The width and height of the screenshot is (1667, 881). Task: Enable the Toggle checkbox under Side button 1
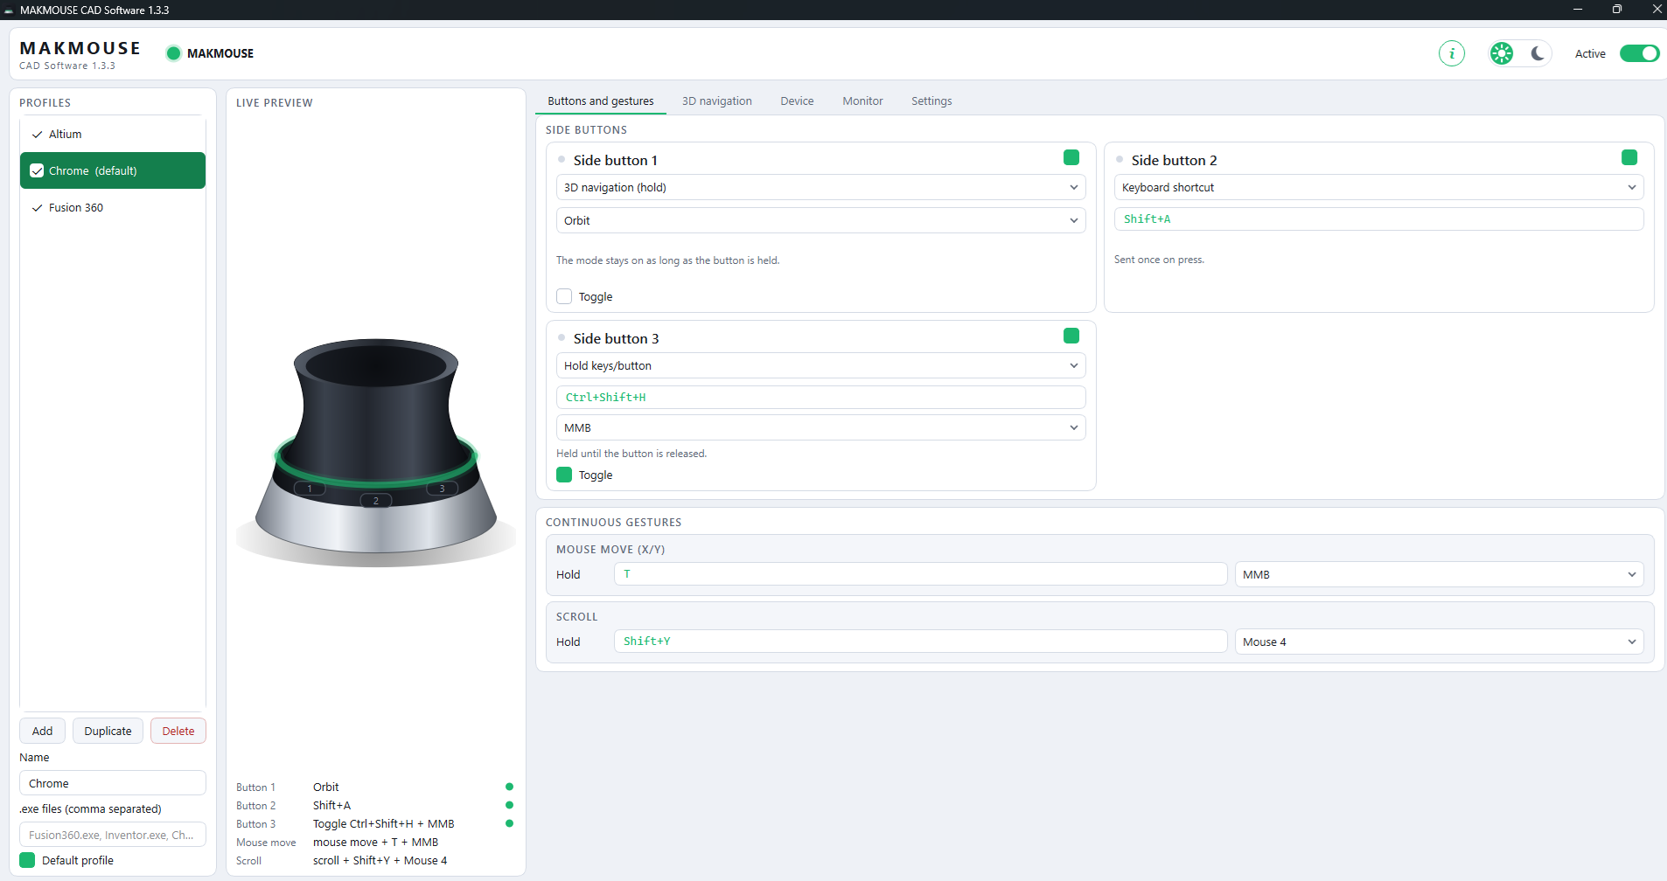tap(564, 296)
